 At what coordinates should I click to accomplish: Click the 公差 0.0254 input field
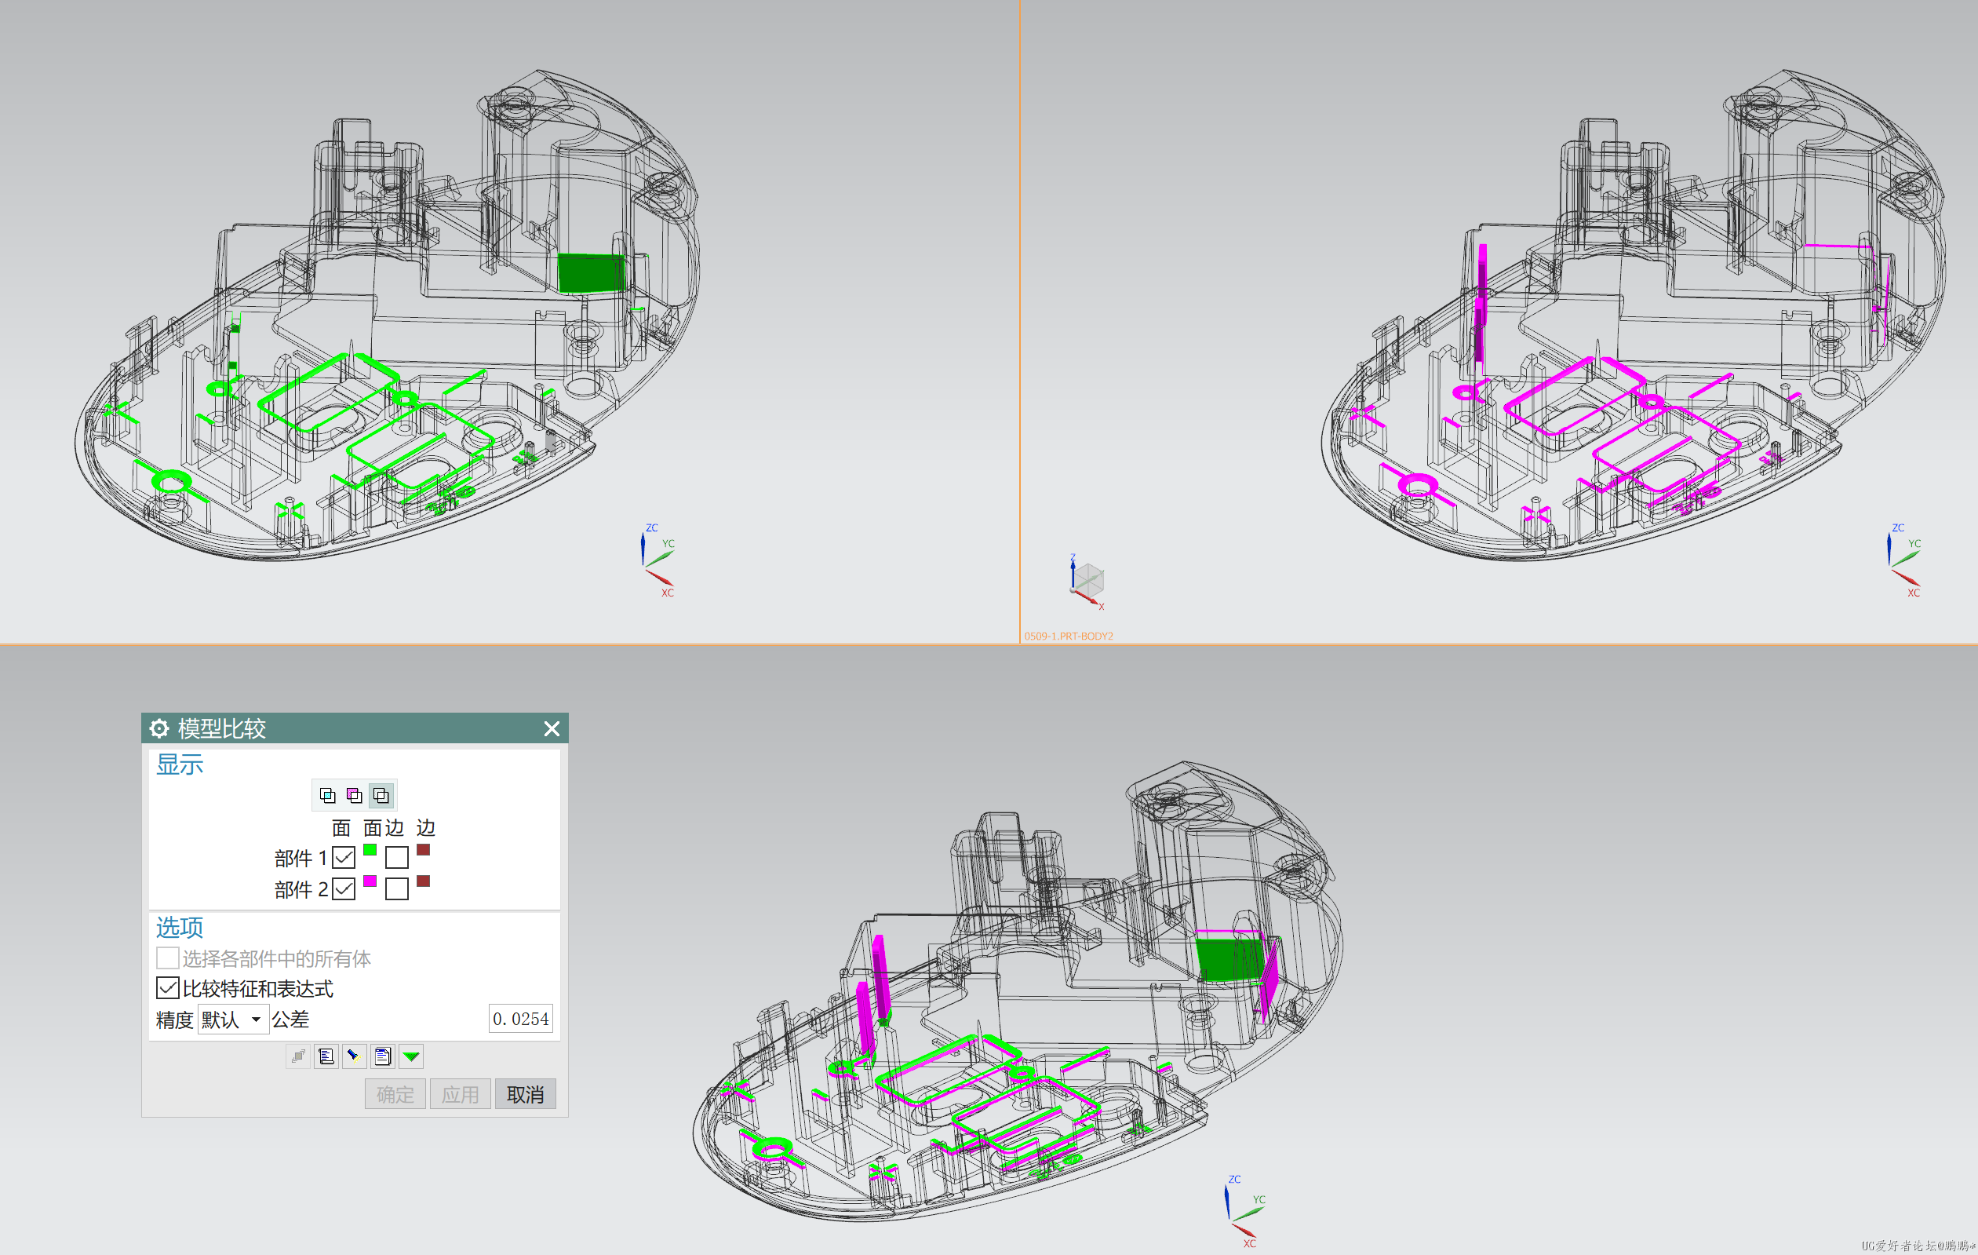point(521,1019)
